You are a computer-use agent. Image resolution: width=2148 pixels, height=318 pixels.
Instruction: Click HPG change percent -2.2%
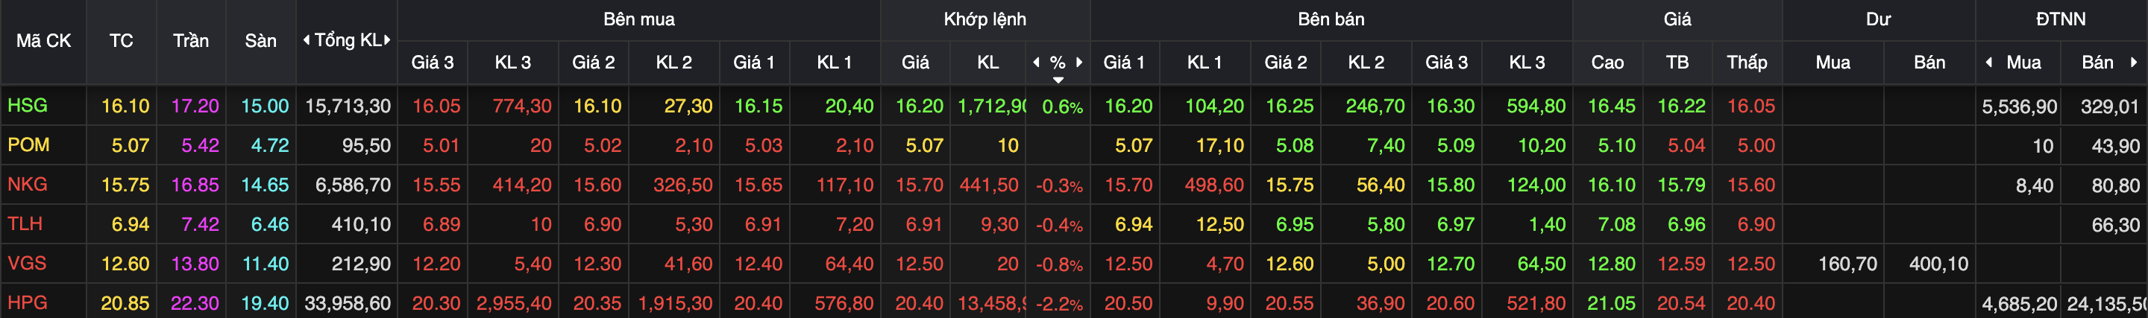tap(1059, 304)
